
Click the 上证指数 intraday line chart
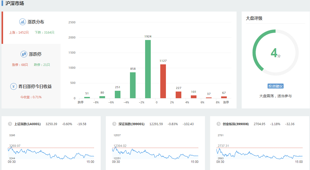click(x=51, y=153)
